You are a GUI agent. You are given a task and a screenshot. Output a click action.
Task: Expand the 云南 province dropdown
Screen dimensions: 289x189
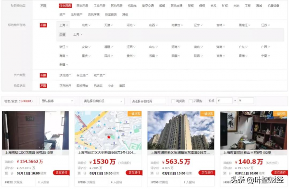pos(153,56)
